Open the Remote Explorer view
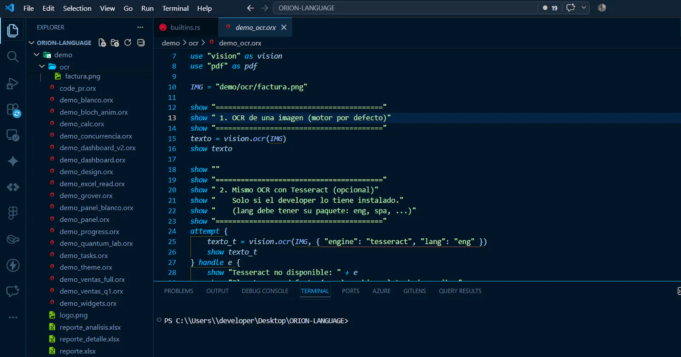This screenshot has width=681, height=357. pos(13,135)
